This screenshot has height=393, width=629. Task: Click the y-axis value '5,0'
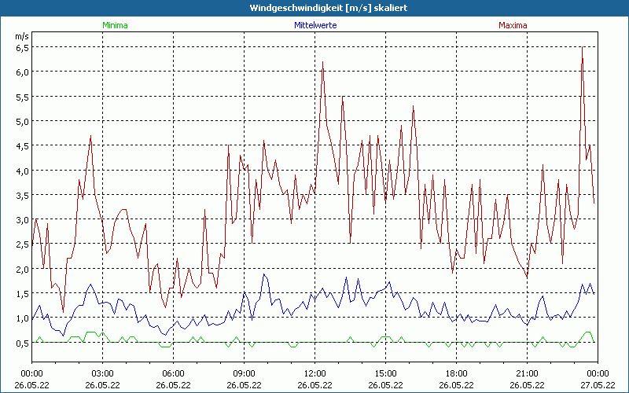(23, 121)
